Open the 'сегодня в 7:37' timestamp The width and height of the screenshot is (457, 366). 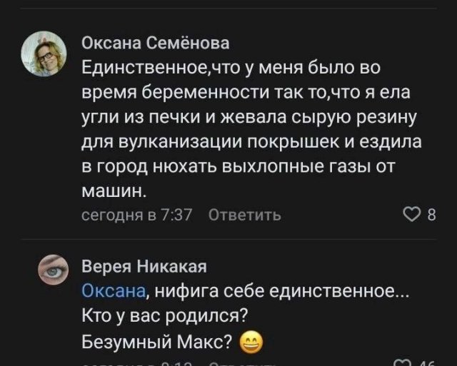pos(136,215)
